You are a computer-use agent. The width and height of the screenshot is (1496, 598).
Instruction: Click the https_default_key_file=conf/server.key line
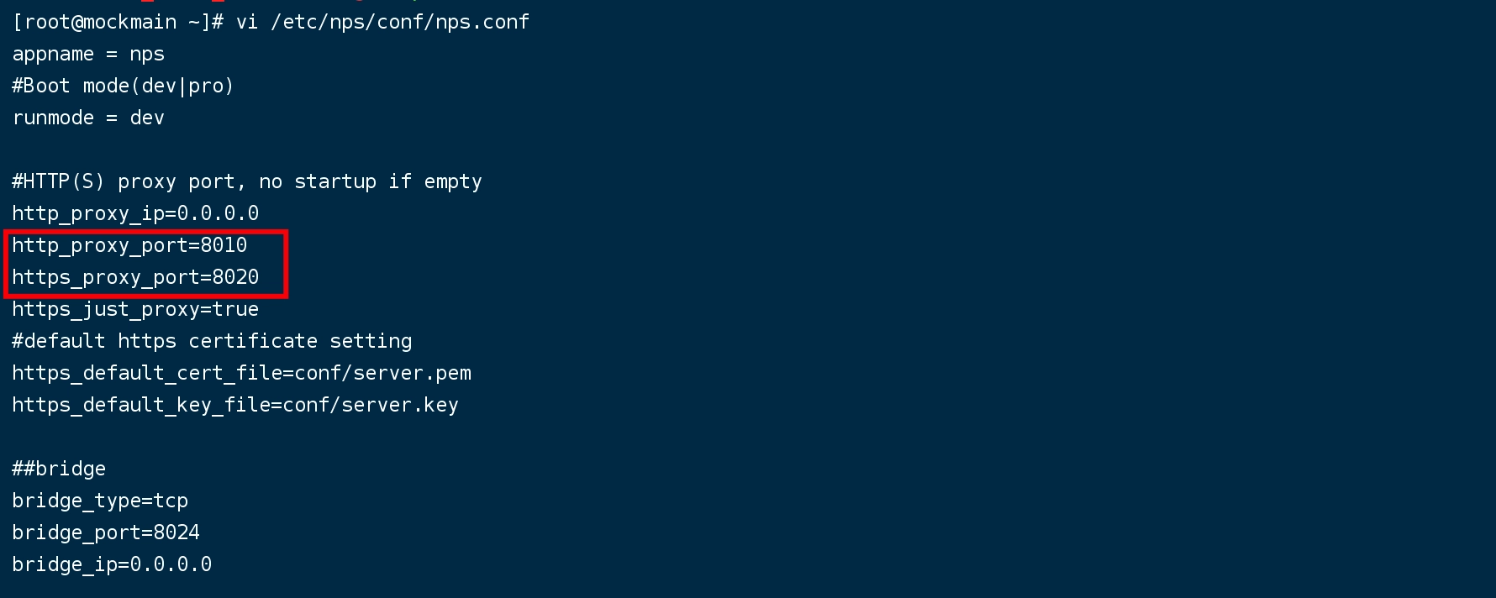pos(235,405)
